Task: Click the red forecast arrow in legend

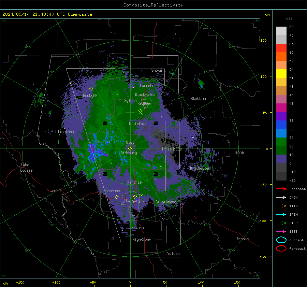Action: 281,189
